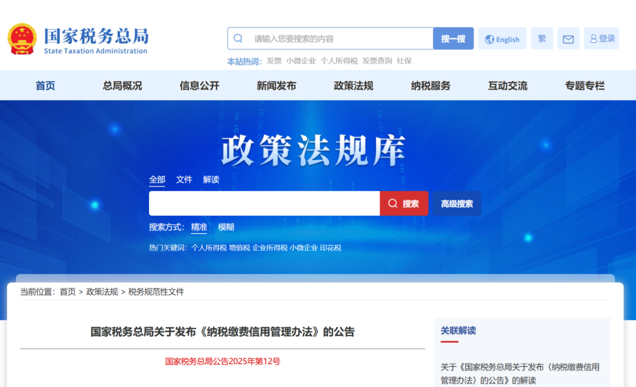Open 高级搜索 advanced search
The width and height of the screenshot is (636, 387).
tap(457, 203)
